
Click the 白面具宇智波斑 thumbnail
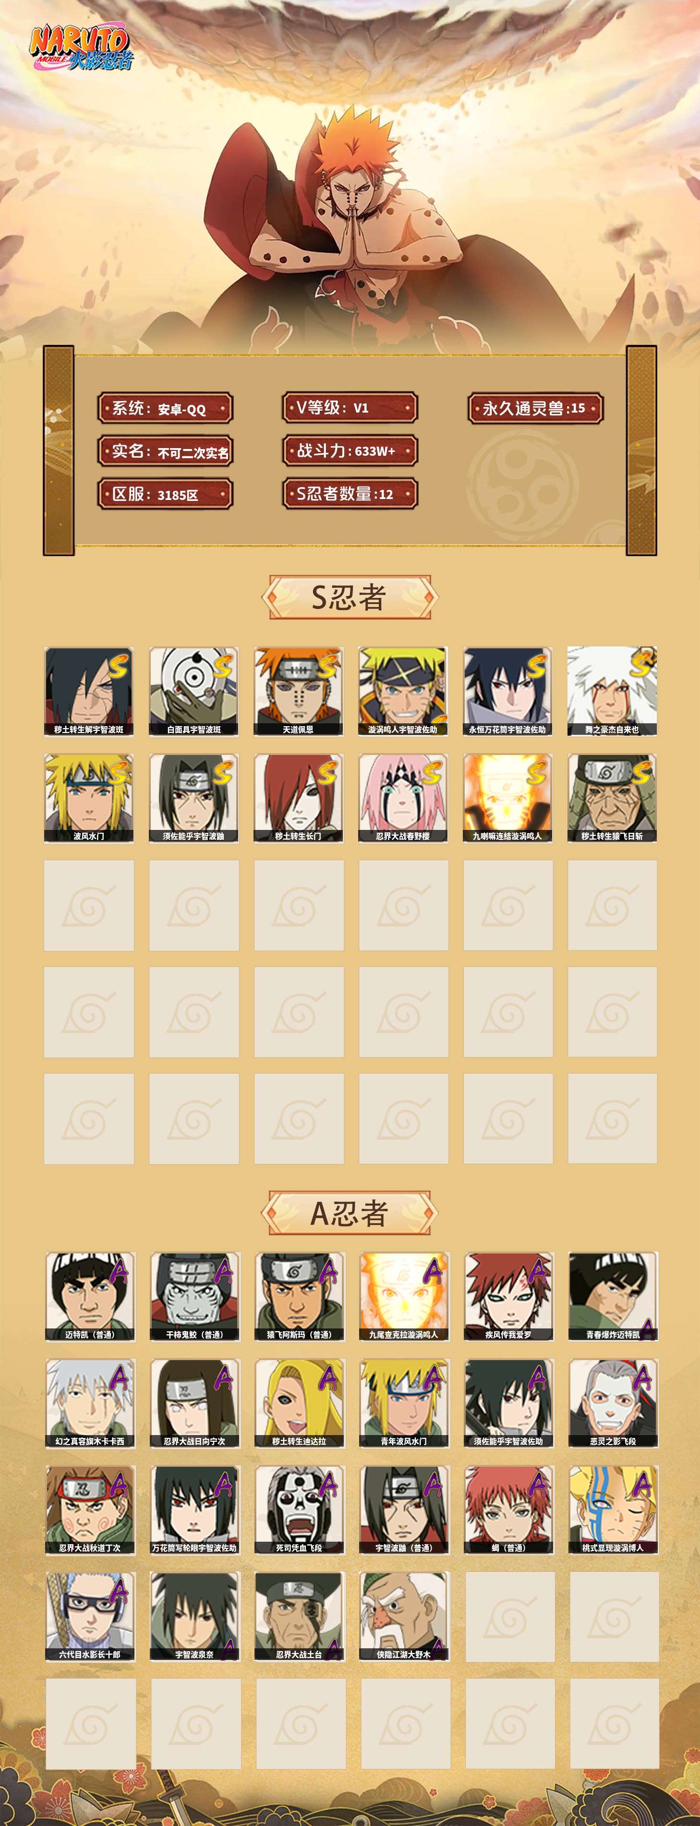(x=193, y=691)
